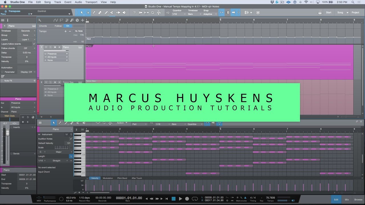Select the Listen tool speaker icon in main toolbar
365x205 pixels.
[x=124, y=13]
